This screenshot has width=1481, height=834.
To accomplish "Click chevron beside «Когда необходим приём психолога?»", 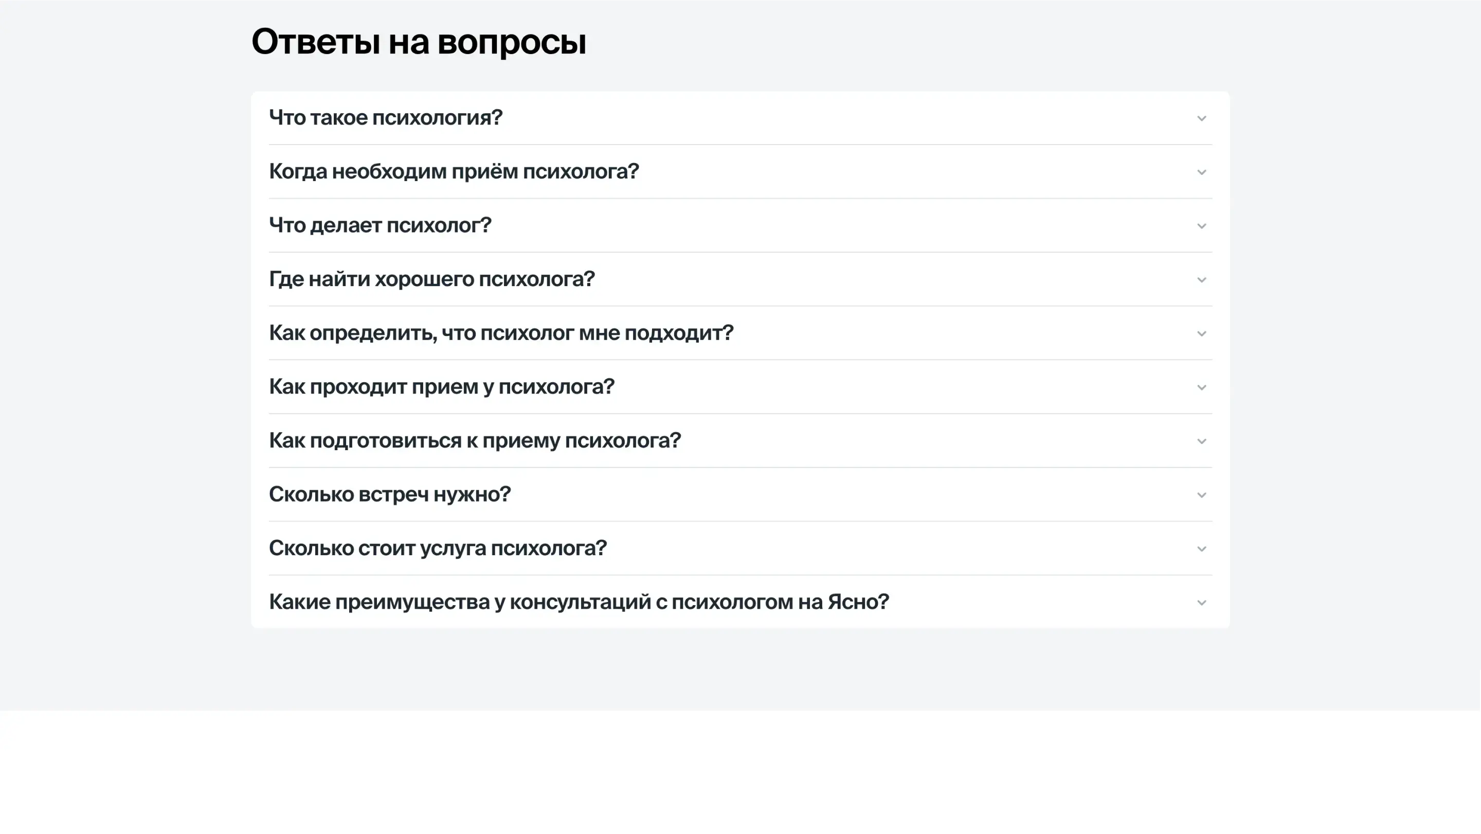I will click(1201, 172).
